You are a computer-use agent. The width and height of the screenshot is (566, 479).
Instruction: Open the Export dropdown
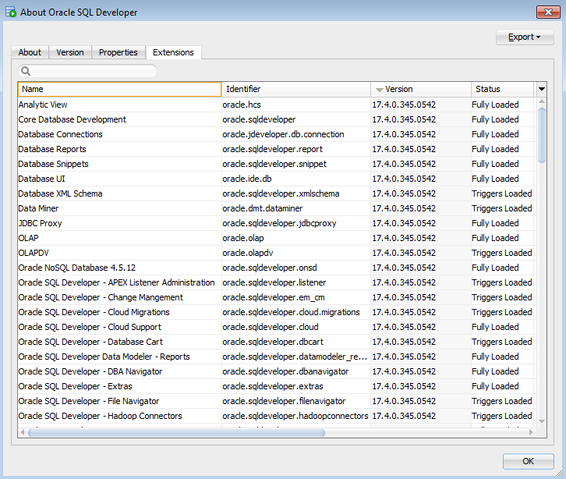tap(525, 37)
